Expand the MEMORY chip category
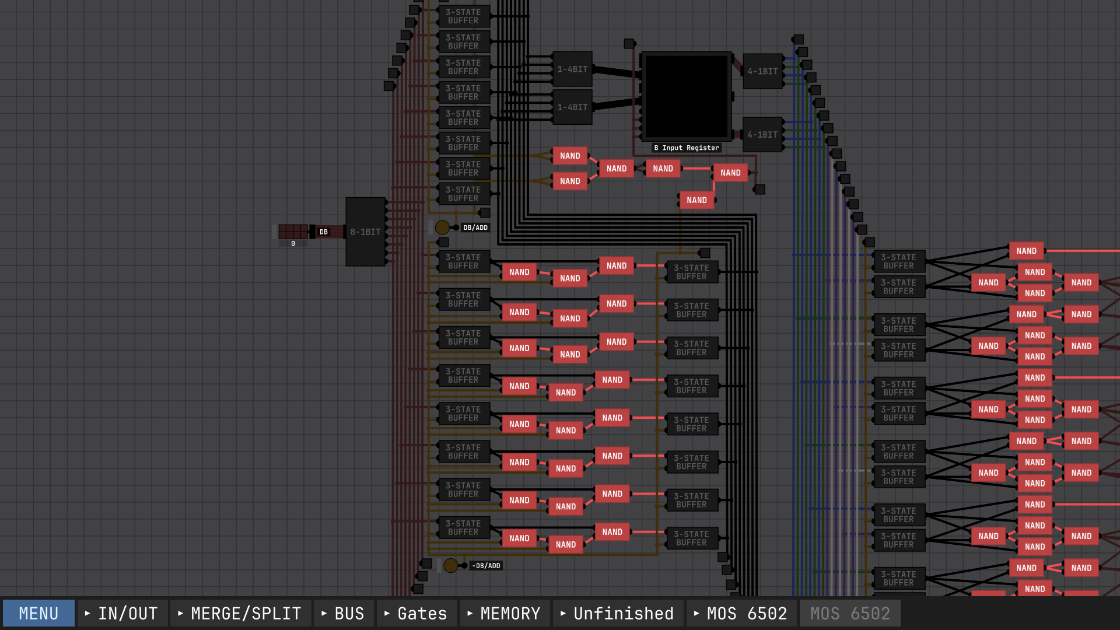Image resolution: width=1120 pixels, height=630 pixels. (x=505, y=613)
